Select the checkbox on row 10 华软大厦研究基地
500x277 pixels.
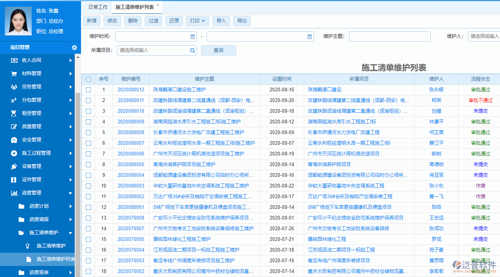click(x=88, y=186)
